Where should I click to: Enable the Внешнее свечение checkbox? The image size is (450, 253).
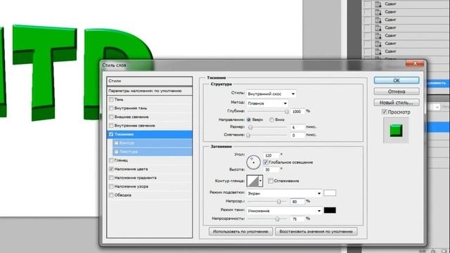coord(111,117)
